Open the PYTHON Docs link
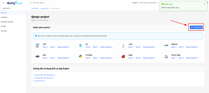Viewport: 209px width, 93px height. tap(96, 58)
